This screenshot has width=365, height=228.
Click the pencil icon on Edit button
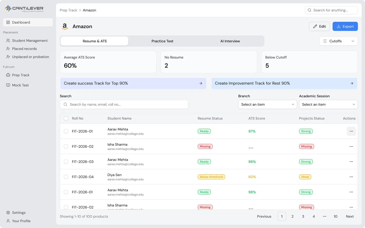click(x=315, y=26)
